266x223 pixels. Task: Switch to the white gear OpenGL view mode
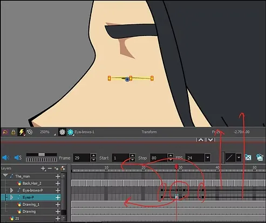[x=62, y=132]
